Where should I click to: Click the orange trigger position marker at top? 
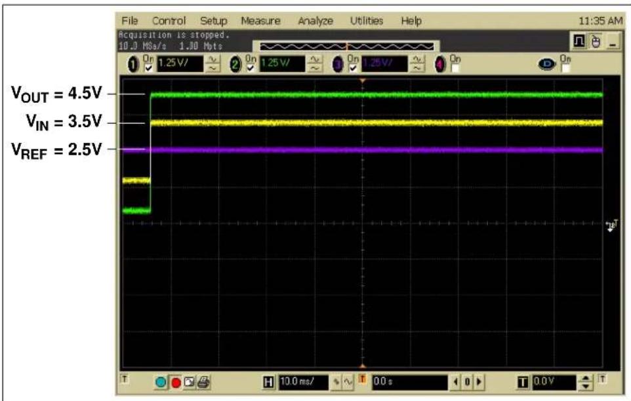(363, 81)
